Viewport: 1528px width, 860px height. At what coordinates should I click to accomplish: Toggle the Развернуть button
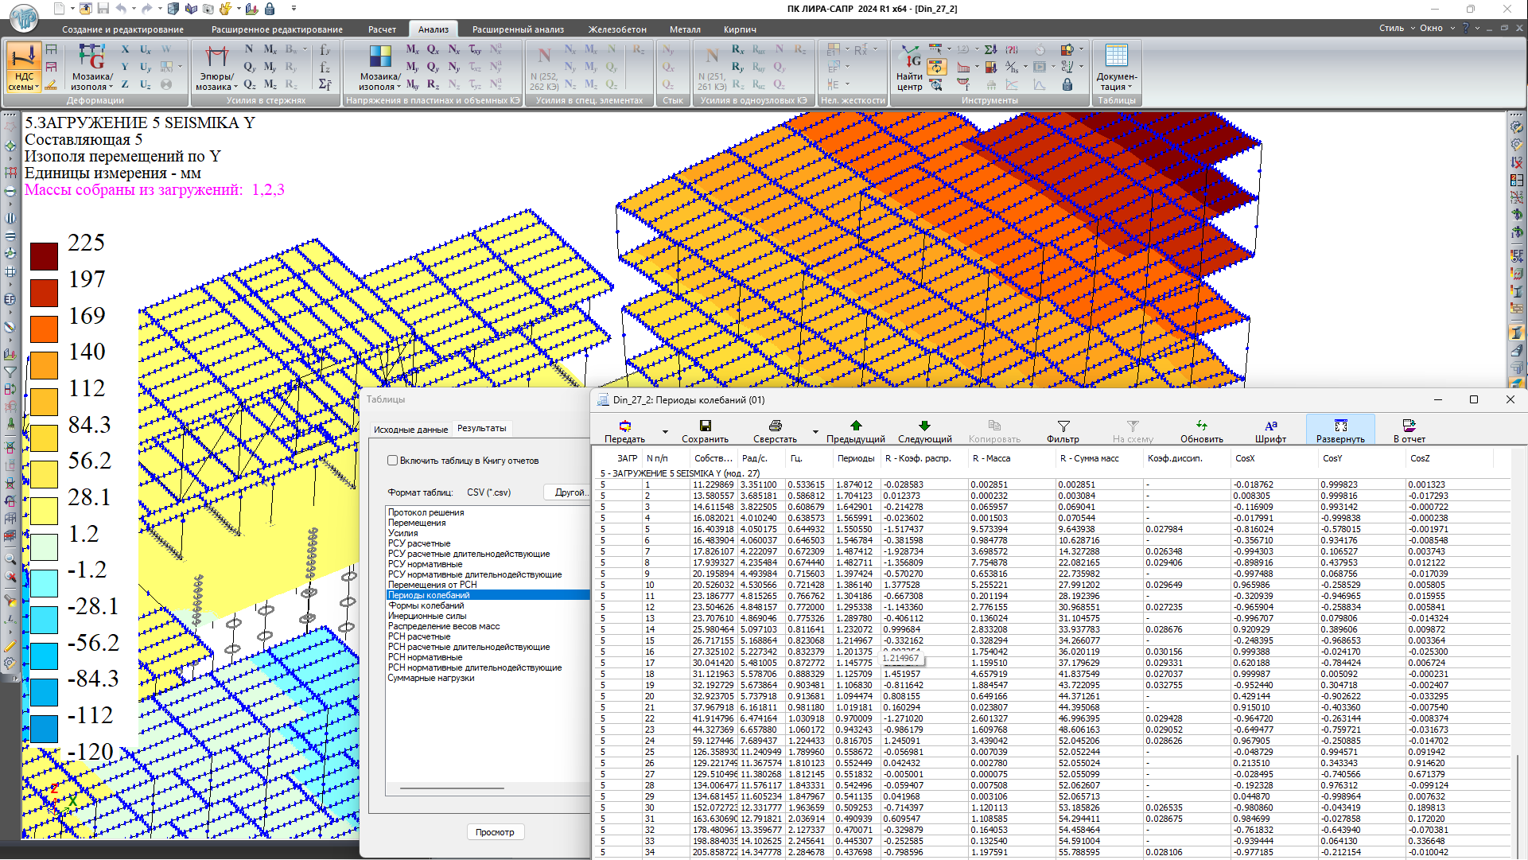(1339, 430)
